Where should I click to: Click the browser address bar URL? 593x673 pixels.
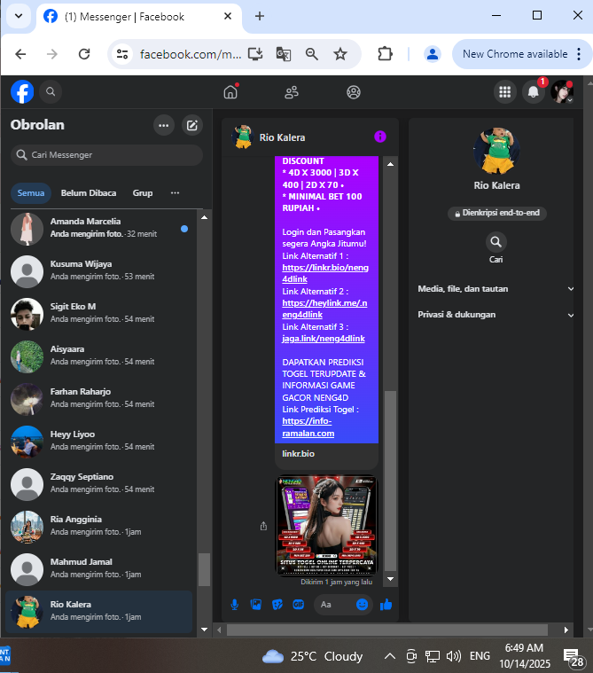pyautogui.click(x=190, y=54)
